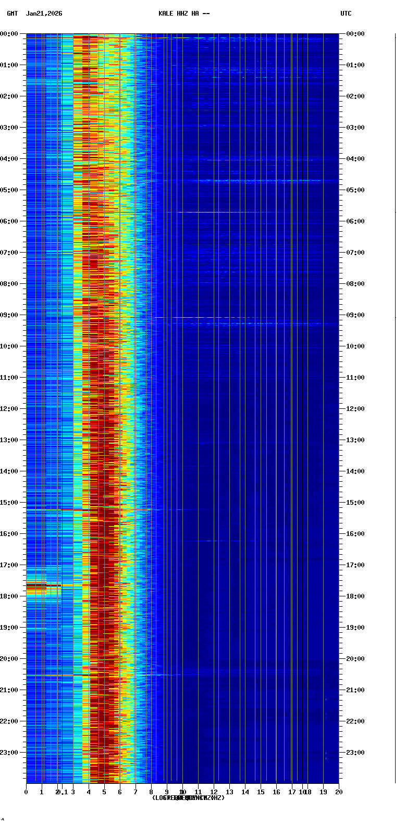The height and width of the screenshot is (825, 418).
Task: Click the 21:00 label on right UTC axis
Action: pos(355,690)
